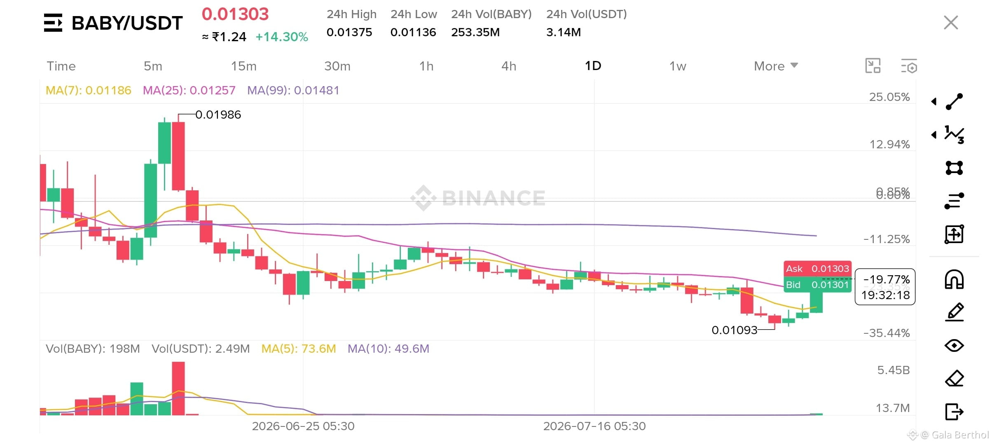Switch to the 30m interval

337,66
